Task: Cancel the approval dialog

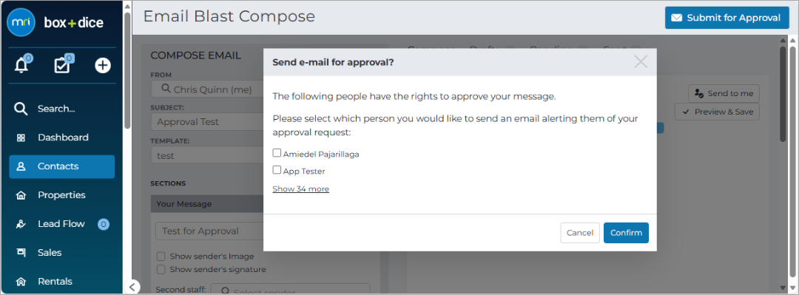Action: tap(580, 233)
